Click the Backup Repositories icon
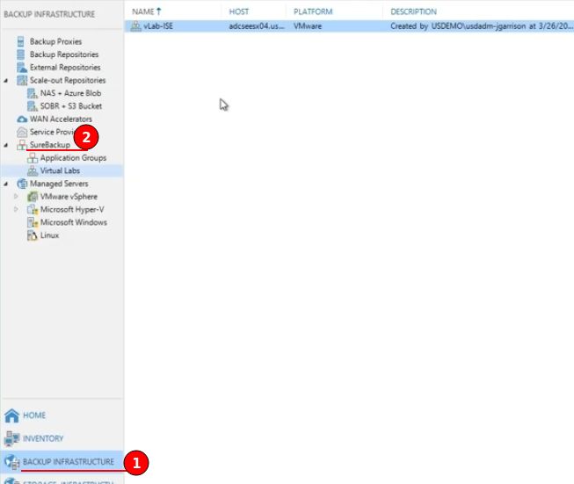574x484 pixels. (x=21, y=54)
